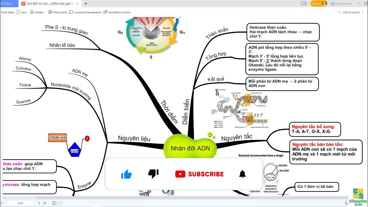The image size is (368, 207).
Task: Click the Nguyên tắc bổ sung note box
Action: [315, 129]
